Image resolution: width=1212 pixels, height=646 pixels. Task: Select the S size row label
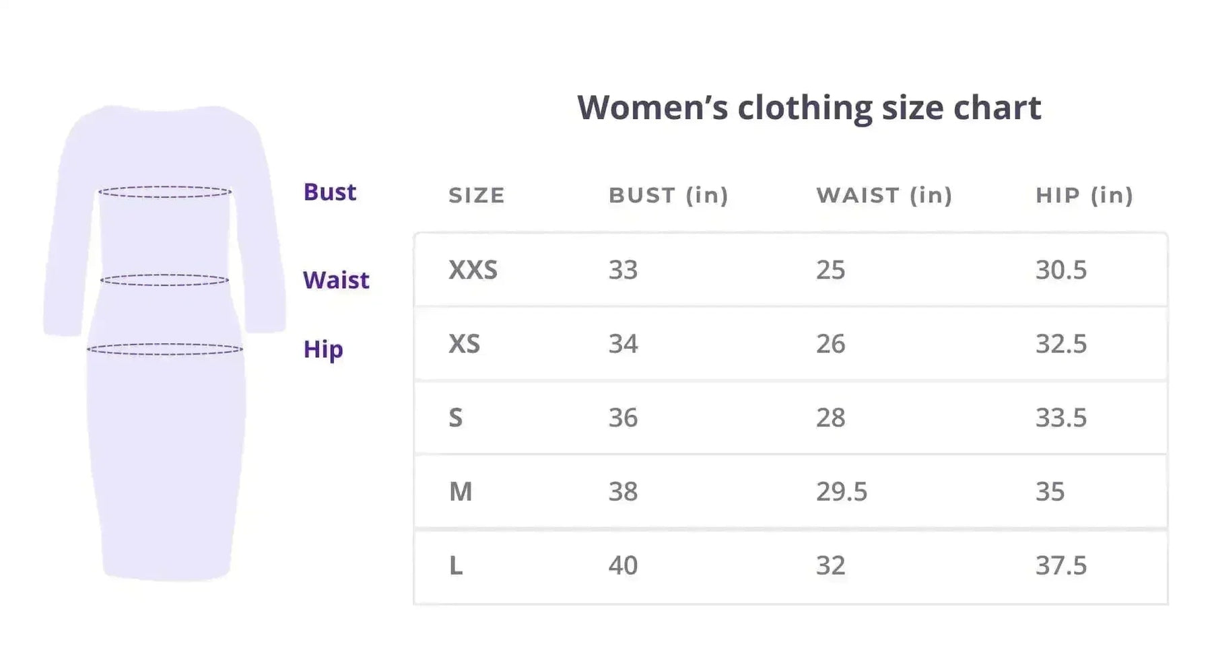click(456, 418)
